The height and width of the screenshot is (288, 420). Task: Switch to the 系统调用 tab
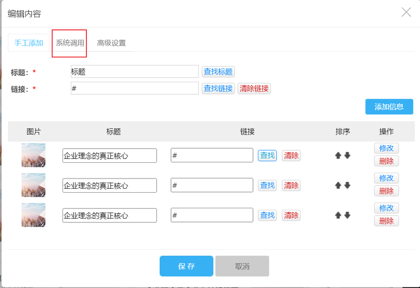70,43
